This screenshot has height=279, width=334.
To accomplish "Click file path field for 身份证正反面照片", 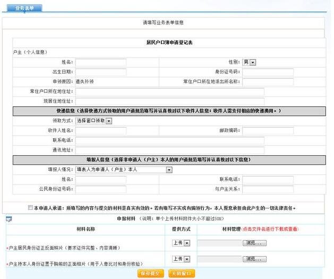I will (x=219, y=243).
